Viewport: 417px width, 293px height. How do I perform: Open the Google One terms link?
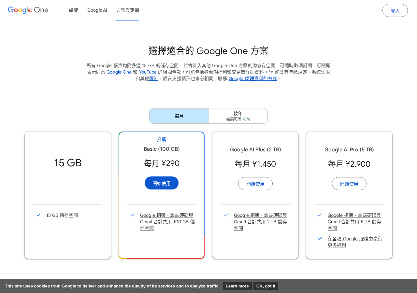[x=119, y=72]
